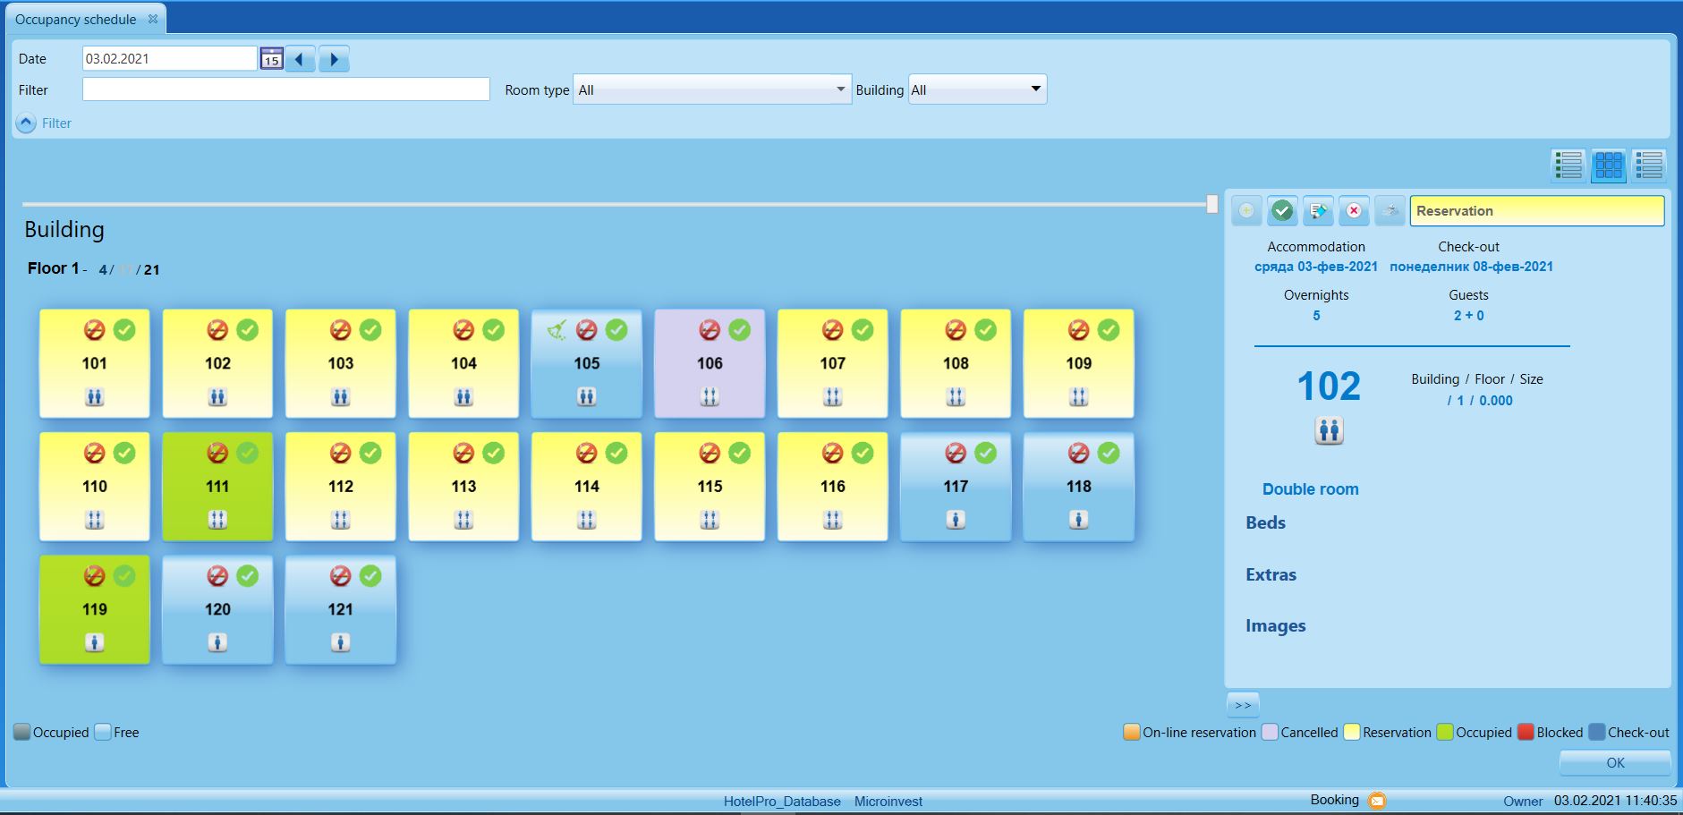
Task: Click the On-line reservation orange swatch
Action: tap(1132, 732)
